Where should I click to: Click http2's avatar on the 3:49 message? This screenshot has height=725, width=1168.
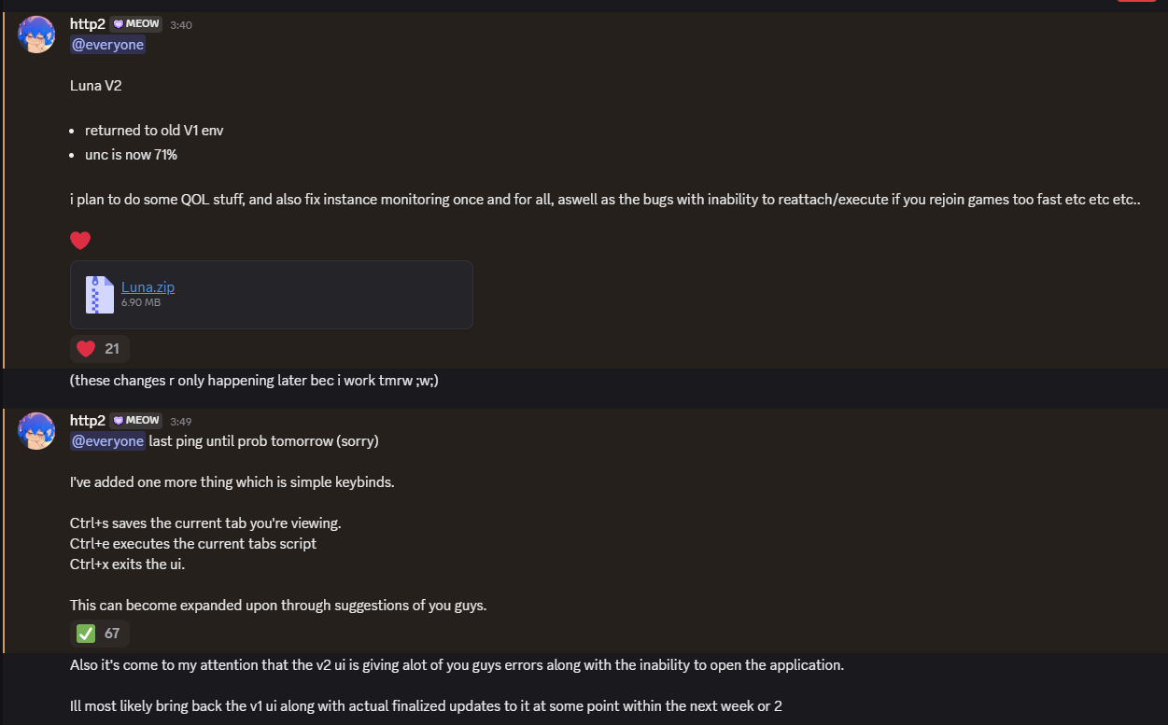point(36,431)
